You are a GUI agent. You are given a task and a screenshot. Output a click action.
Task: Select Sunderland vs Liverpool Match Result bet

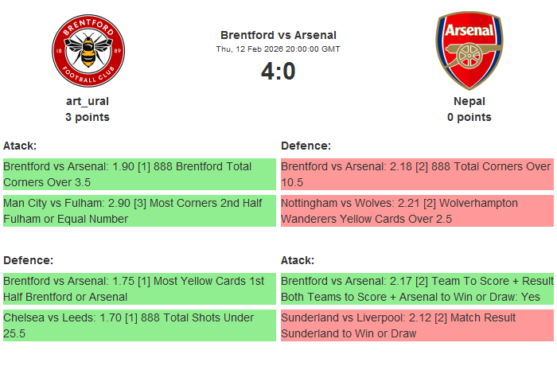click(417, 325)
